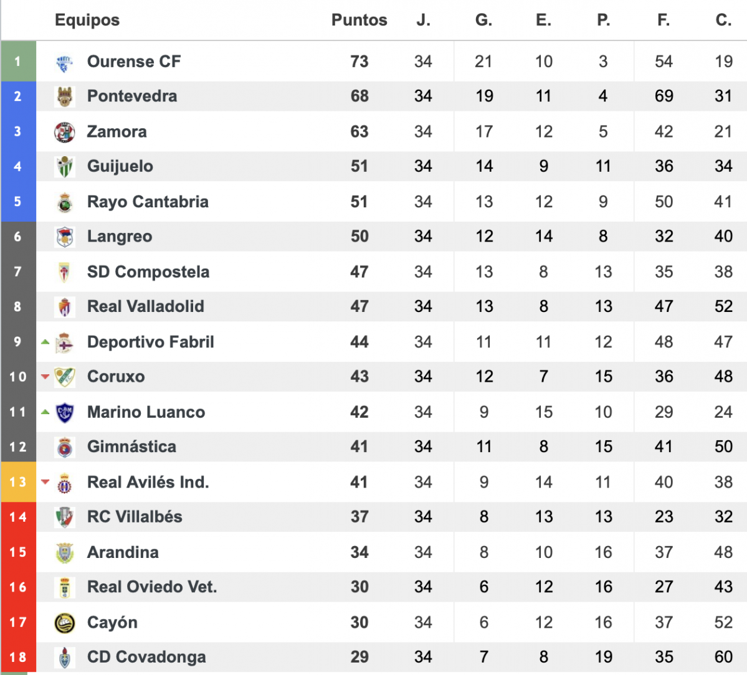Sort table by Puntos column header
This screenshot has height=675, width=747.
tap(359, 20)
